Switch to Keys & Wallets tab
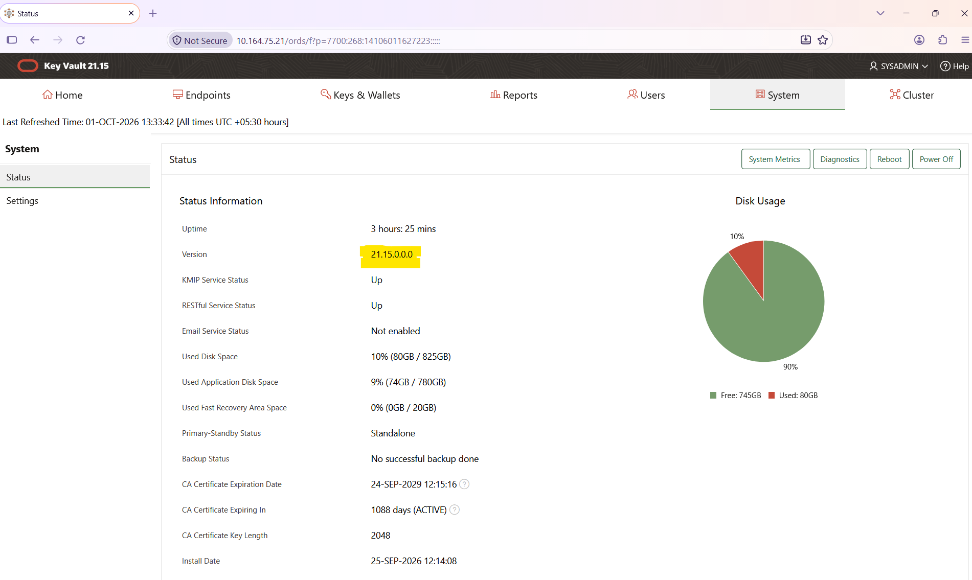Image resolution: width=972 pixels, height=580 pixels. [360, 95]
